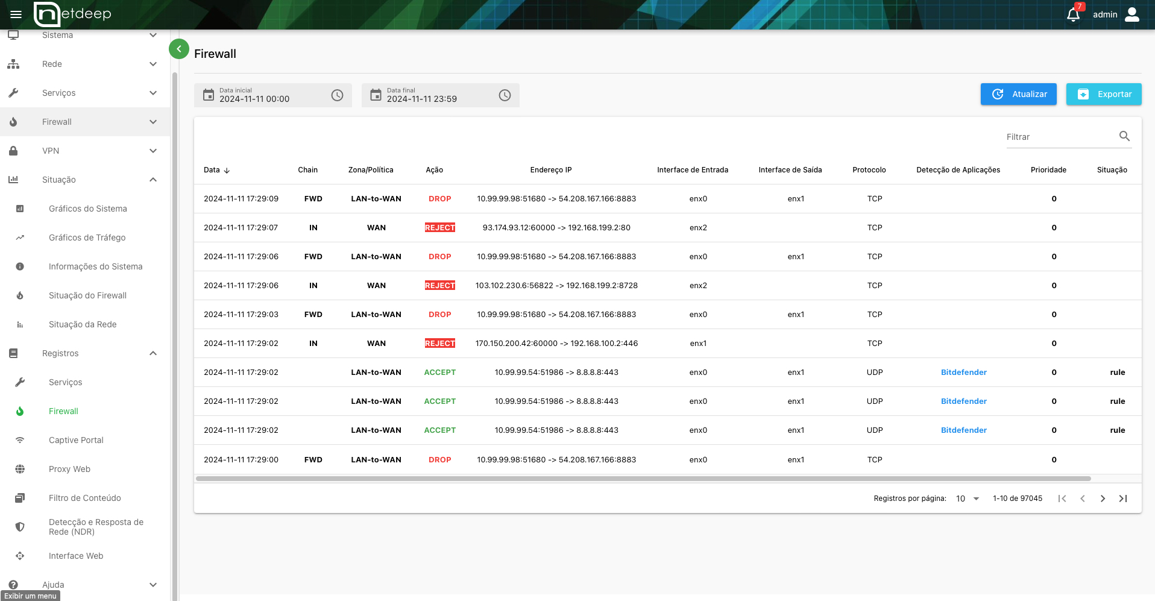Image resolution: width=1155 pixels, height=601 pixels.
Task: Open Informações do Sistema
Action: tap(96, 266)
